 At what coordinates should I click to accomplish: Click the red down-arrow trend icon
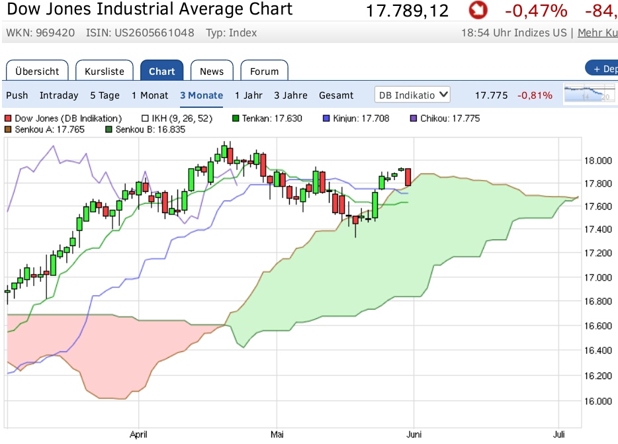tap(476, 11)
